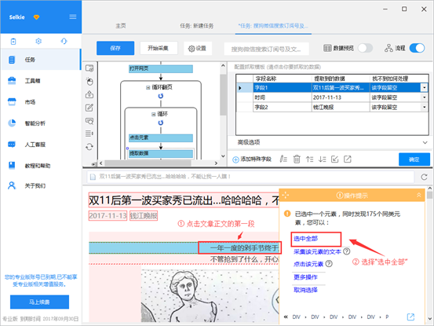This screenshot has width=434, height=326.
Task: Click the refresh icon beside address bar
Action: (424, 177)
